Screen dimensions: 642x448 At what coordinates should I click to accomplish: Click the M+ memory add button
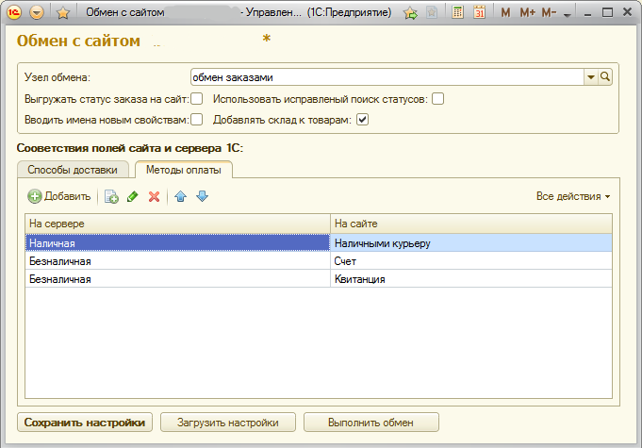pos(527,12)
